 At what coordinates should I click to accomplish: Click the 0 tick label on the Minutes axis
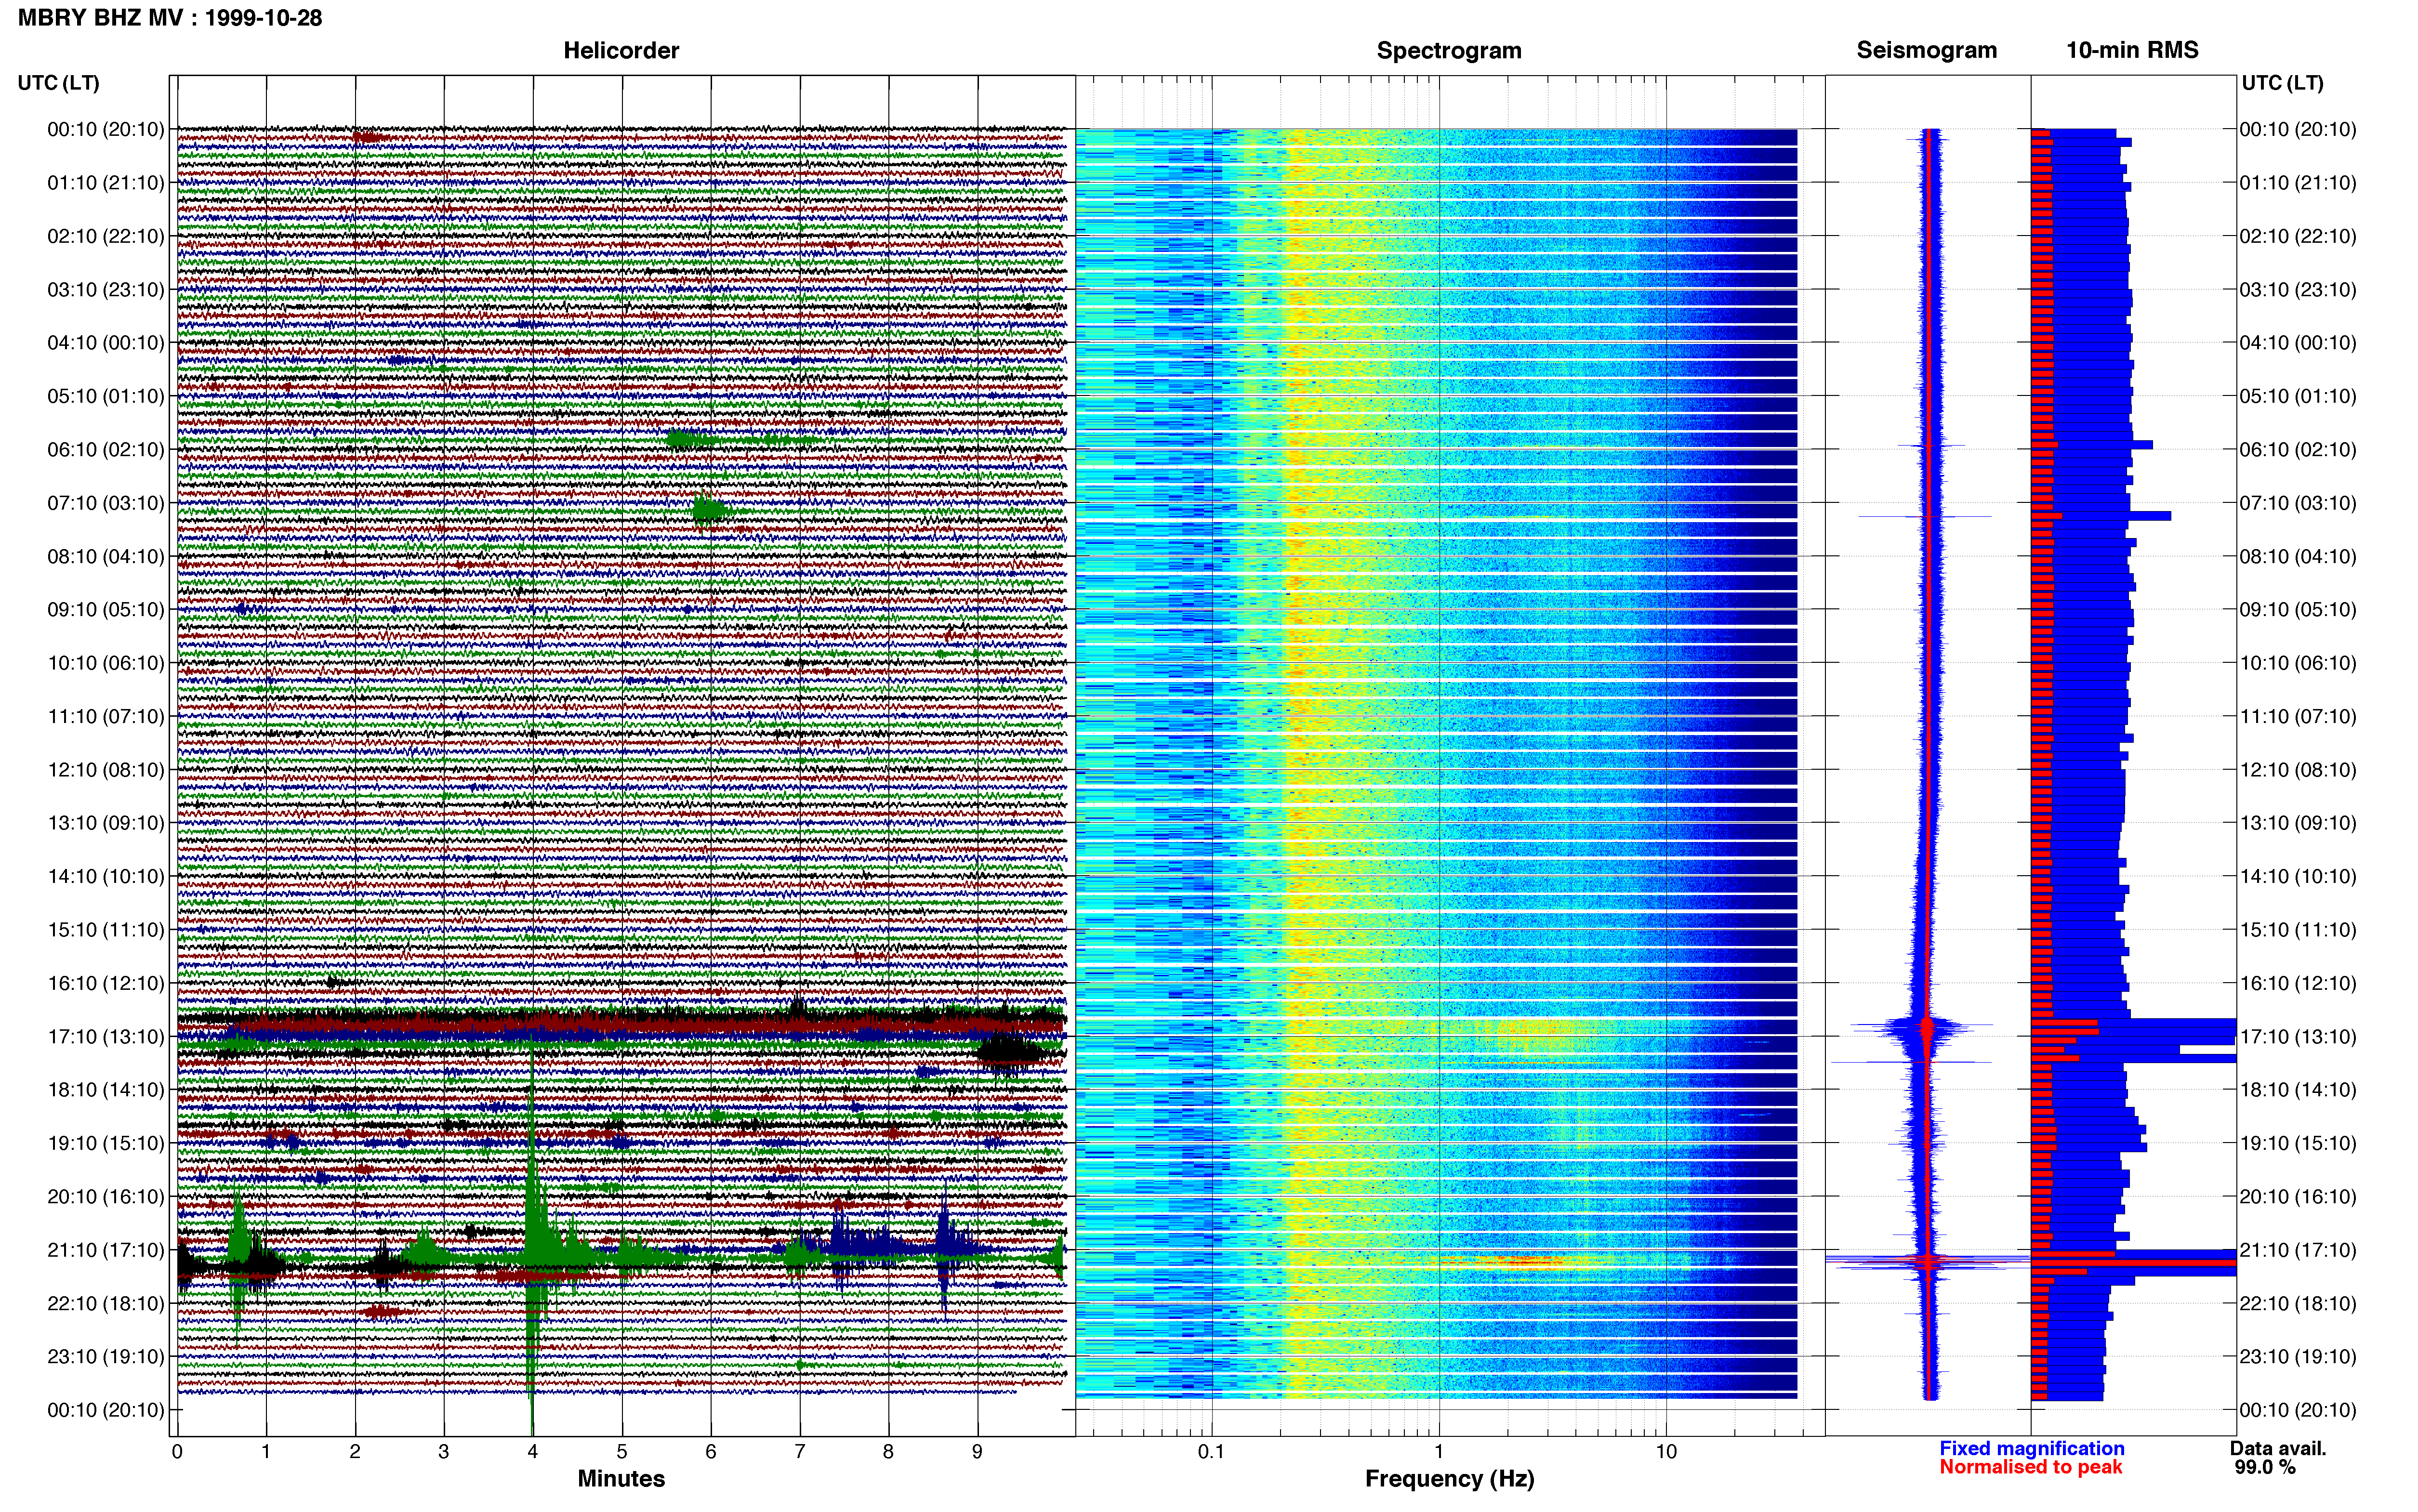tap(177, 1452)
